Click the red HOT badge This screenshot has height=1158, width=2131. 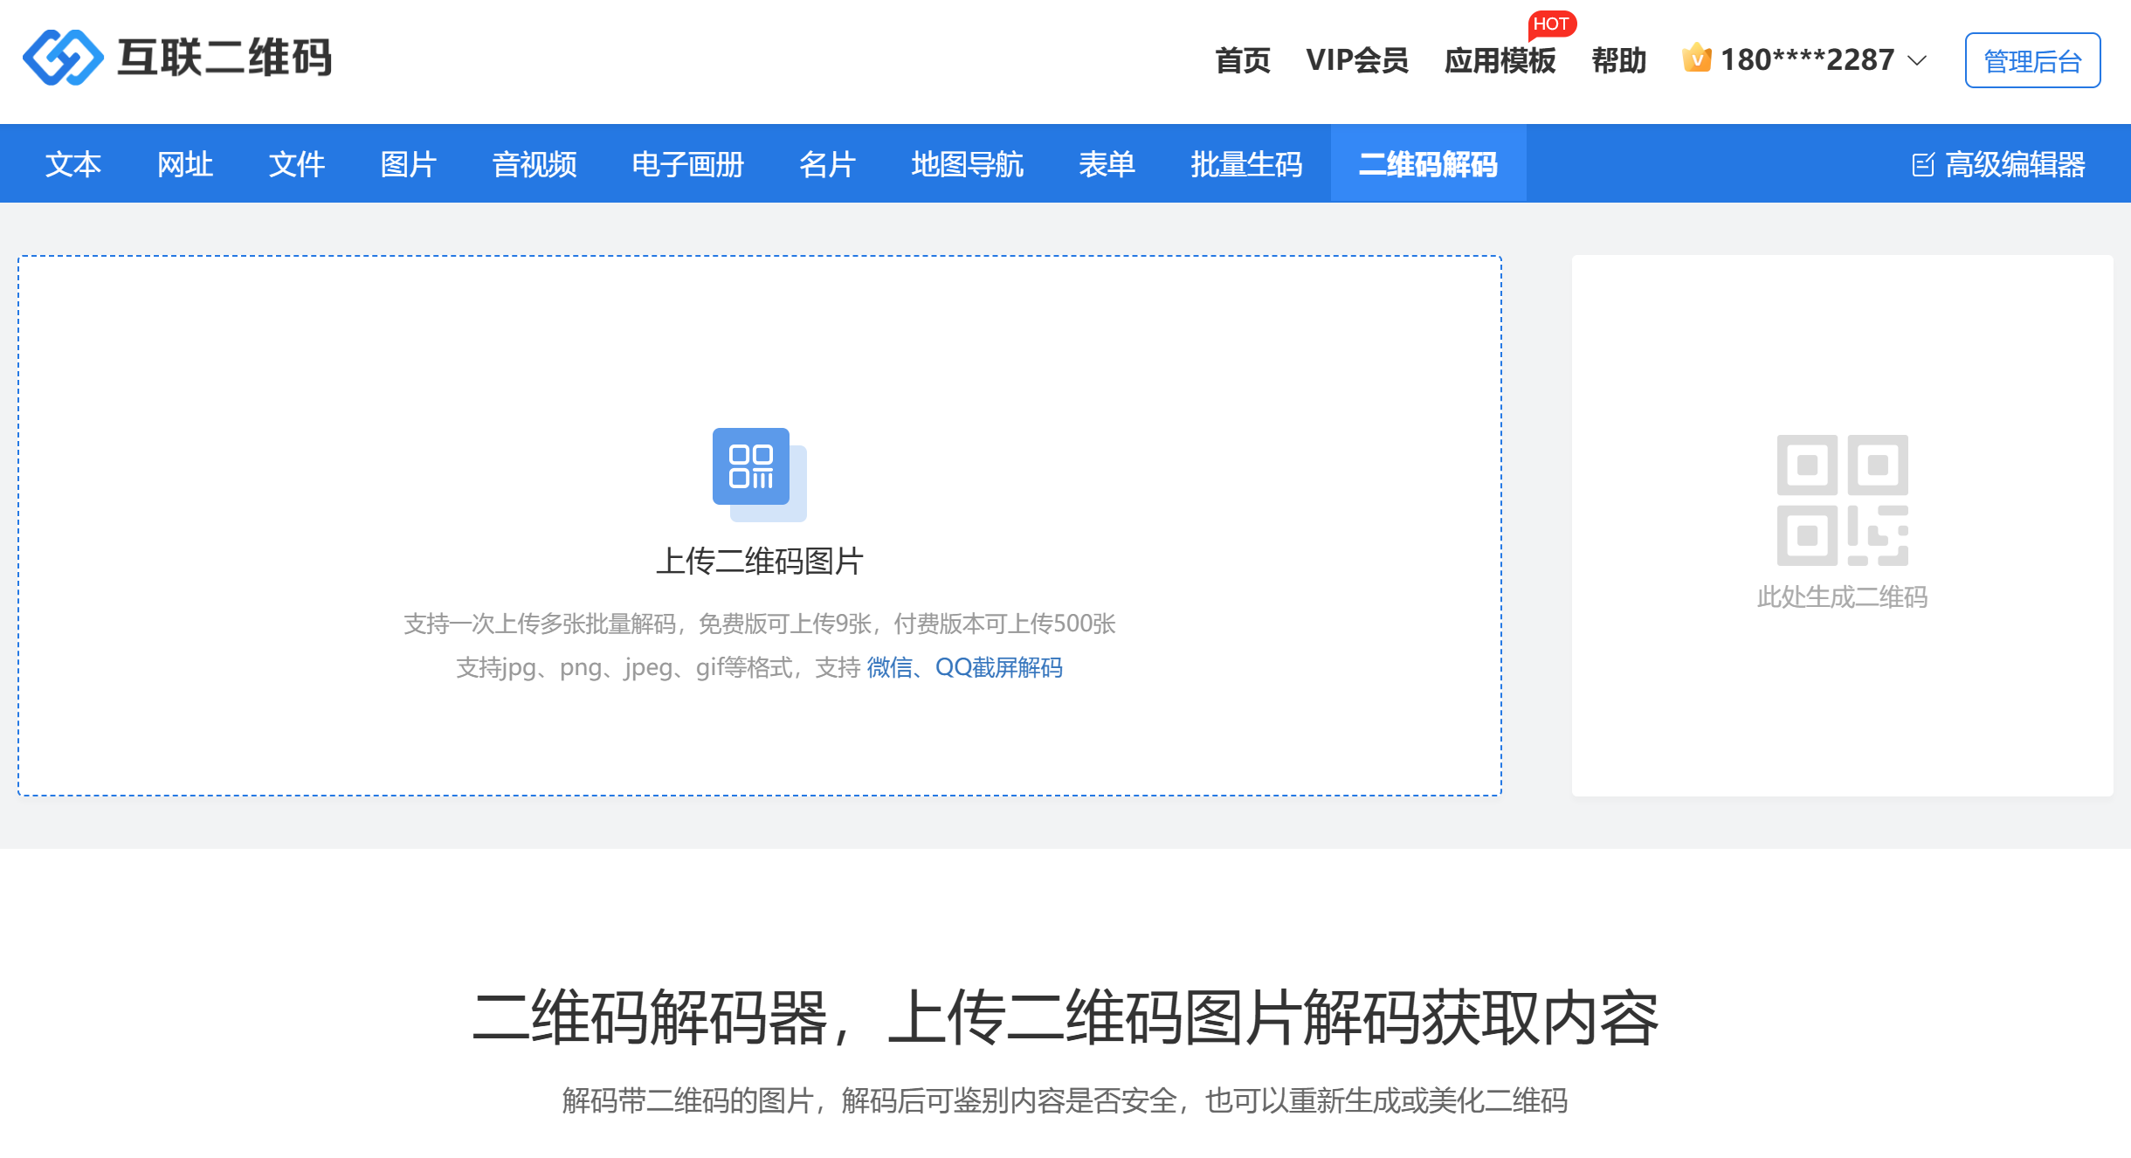point(1551,24)
